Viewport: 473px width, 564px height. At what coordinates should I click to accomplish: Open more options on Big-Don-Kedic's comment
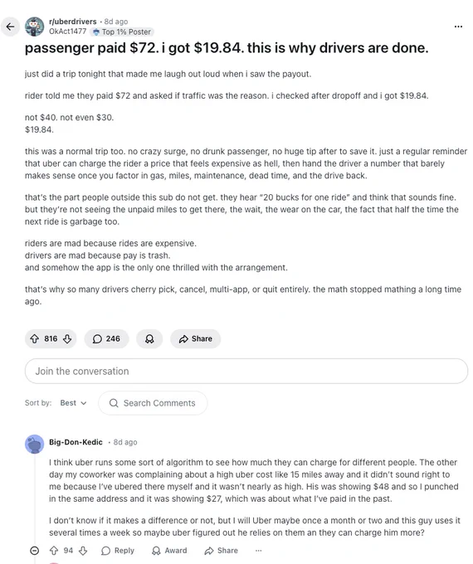coord(258,551)
